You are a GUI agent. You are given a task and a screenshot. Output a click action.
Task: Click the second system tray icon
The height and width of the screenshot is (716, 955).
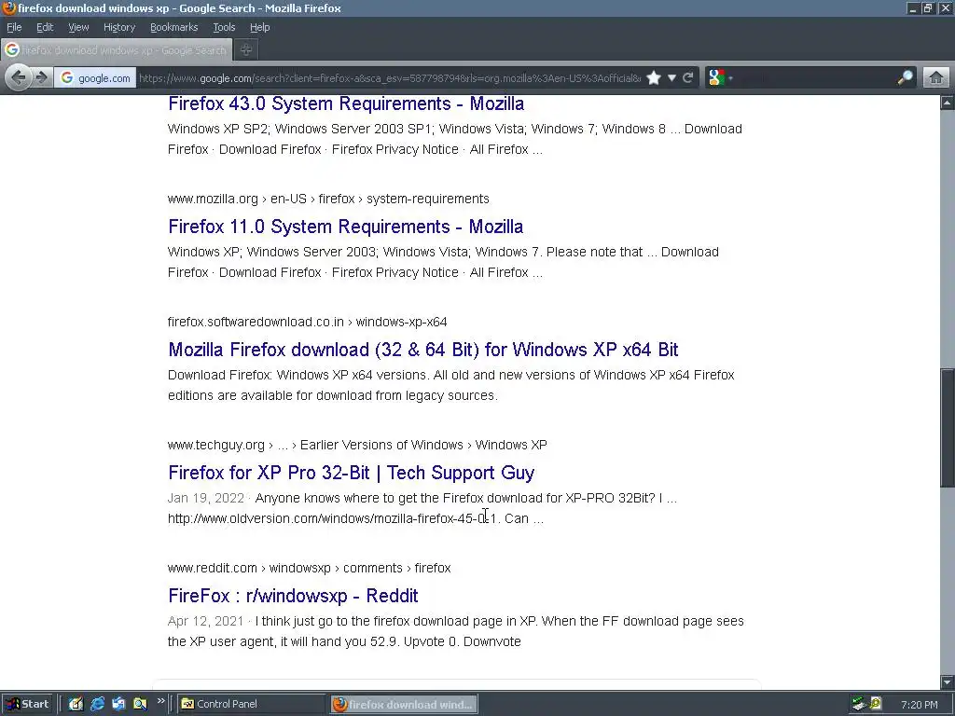(x=876, y=703)
